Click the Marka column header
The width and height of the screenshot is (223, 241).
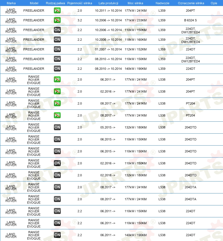pos(11,3)
